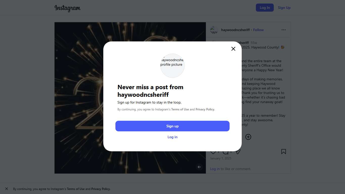Screen dimensions: 345x194
Task: Follow the haywoodncsheriff account
Action: (x=258, y=30)
